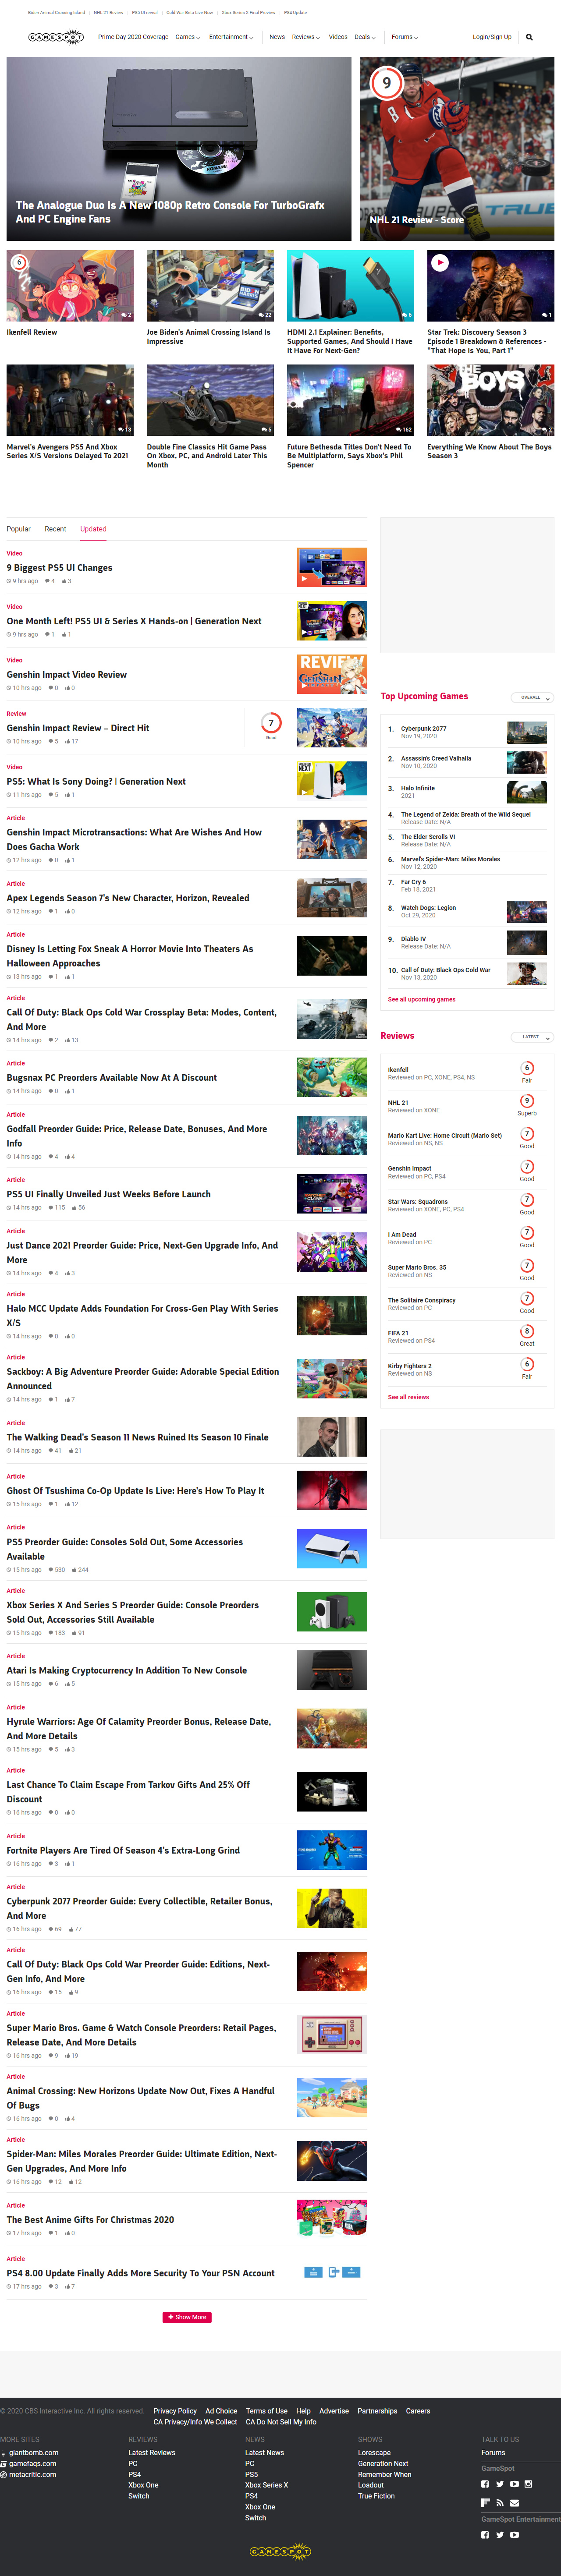
Task: Click Xbox Series X Final Preview top link
Action: [249, 13]
